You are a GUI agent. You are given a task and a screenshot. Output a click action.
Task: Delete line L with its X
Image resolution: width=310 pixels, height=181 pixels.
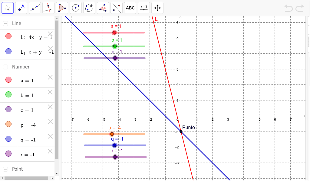50,34
